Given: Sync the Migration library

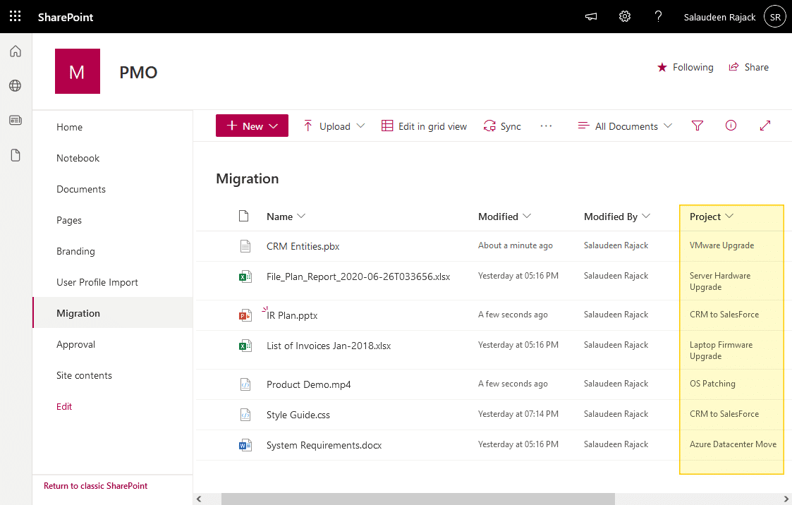Looking at the screenshot, I should [502, 126].
